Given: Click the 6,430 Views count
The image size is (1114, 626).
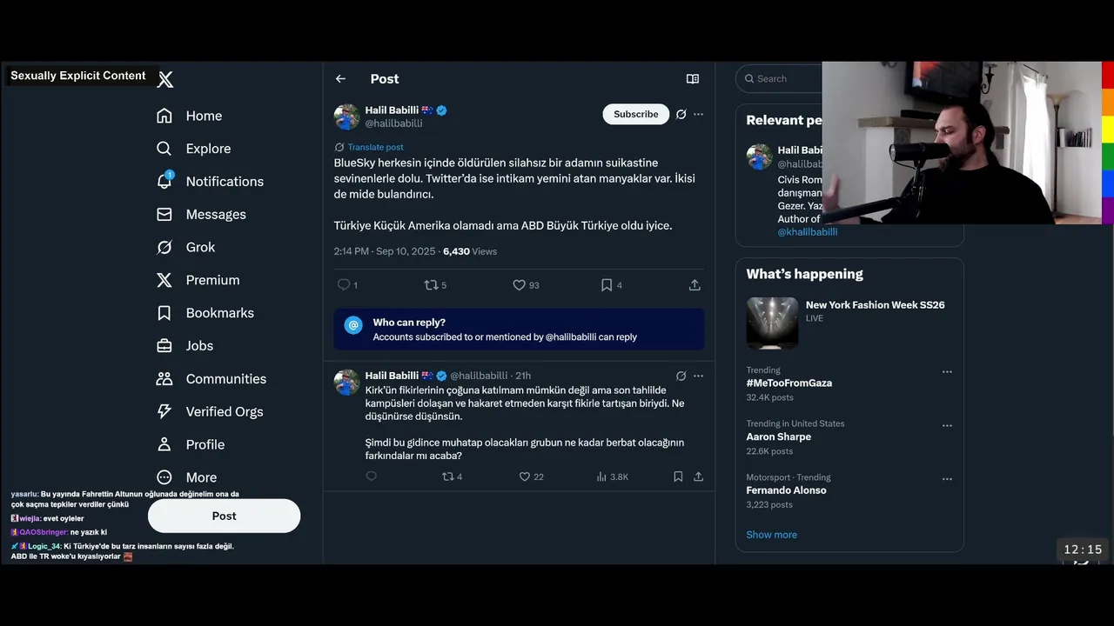Looking at the screenshot, I should pos(470,251).
